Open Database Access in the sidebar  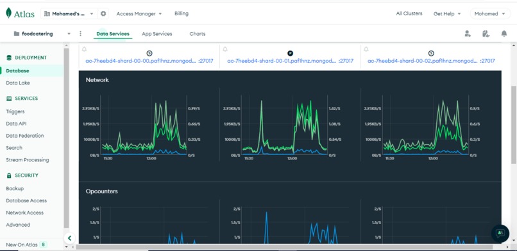26,200
